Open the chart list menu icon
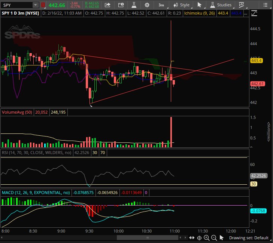The image size is (273, 243). tap(266, 5)
